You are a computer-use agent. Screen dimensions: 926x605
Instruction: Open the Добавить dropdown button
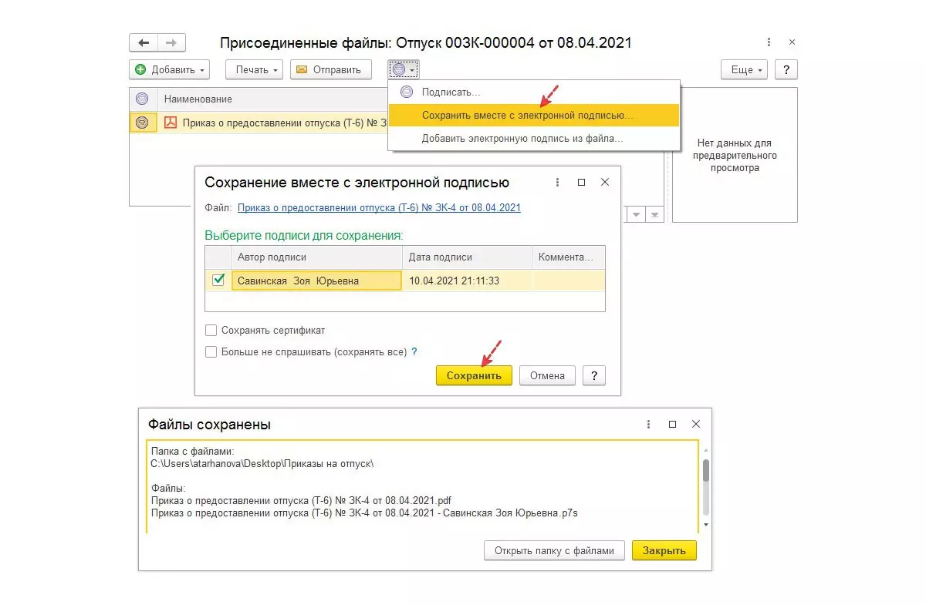(169, 69)
